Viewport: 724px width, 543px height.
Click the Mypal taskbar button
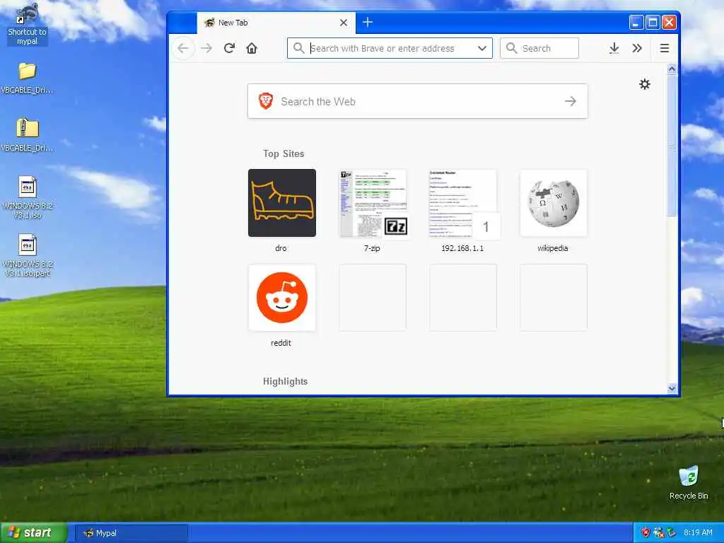[x=132, y=533]
